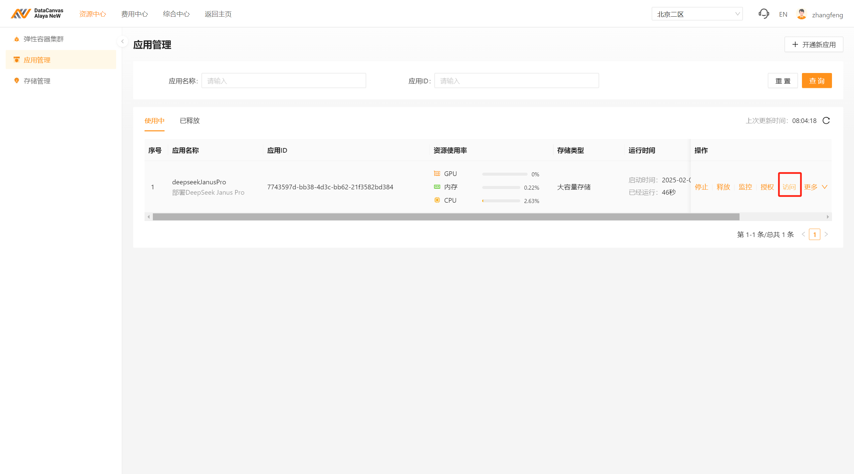This screenshot has width=854, height=474.
Task: Click the DataCanvas Alaya NeW logo
Action: coord(37,14)
